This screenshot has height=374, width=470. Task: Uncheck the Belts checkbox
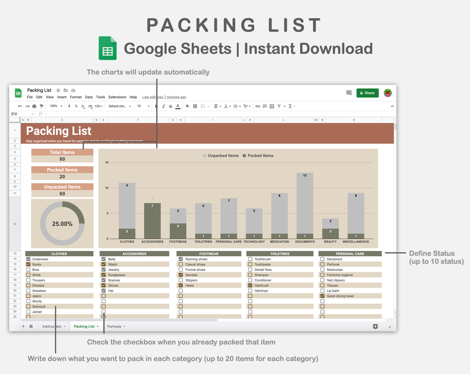click(x=104, y=259)
